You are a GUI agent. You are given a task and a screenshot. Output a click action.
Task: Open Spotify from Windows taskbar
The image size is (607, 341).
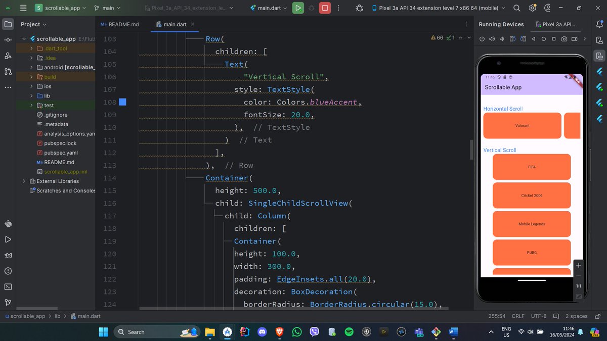click(349, 332)
